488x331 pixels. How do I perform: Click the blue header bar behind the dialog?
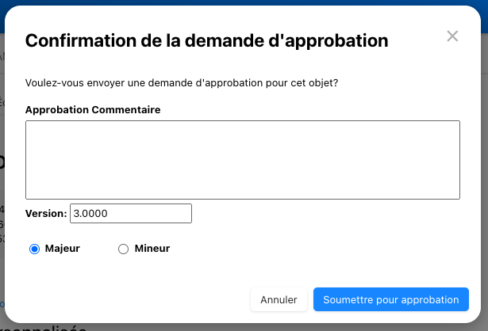click(x=238, y=2)
